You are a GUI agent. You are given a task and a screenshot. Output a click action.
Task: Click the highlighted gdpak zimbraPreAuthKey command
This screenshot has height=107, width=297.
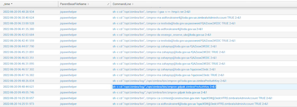pos(164,87)
